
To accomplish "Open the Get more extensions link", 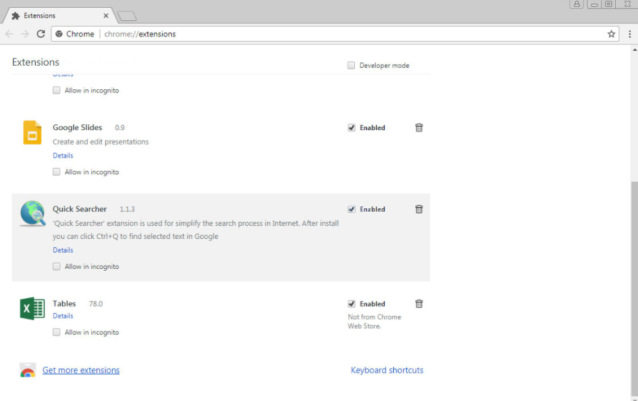I will (x=81, y=370).
